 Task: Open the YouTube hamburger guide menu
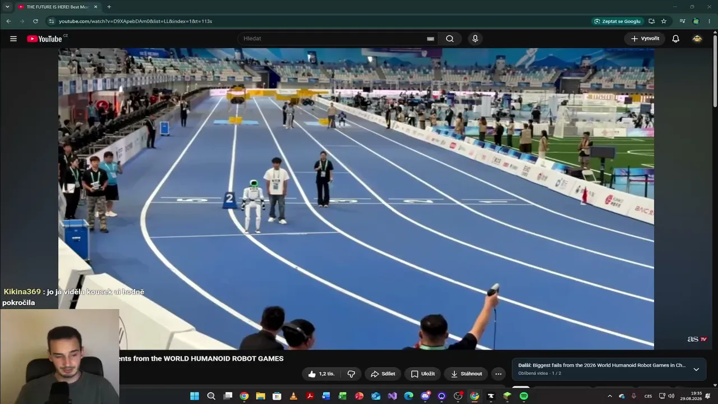[13, 39]
